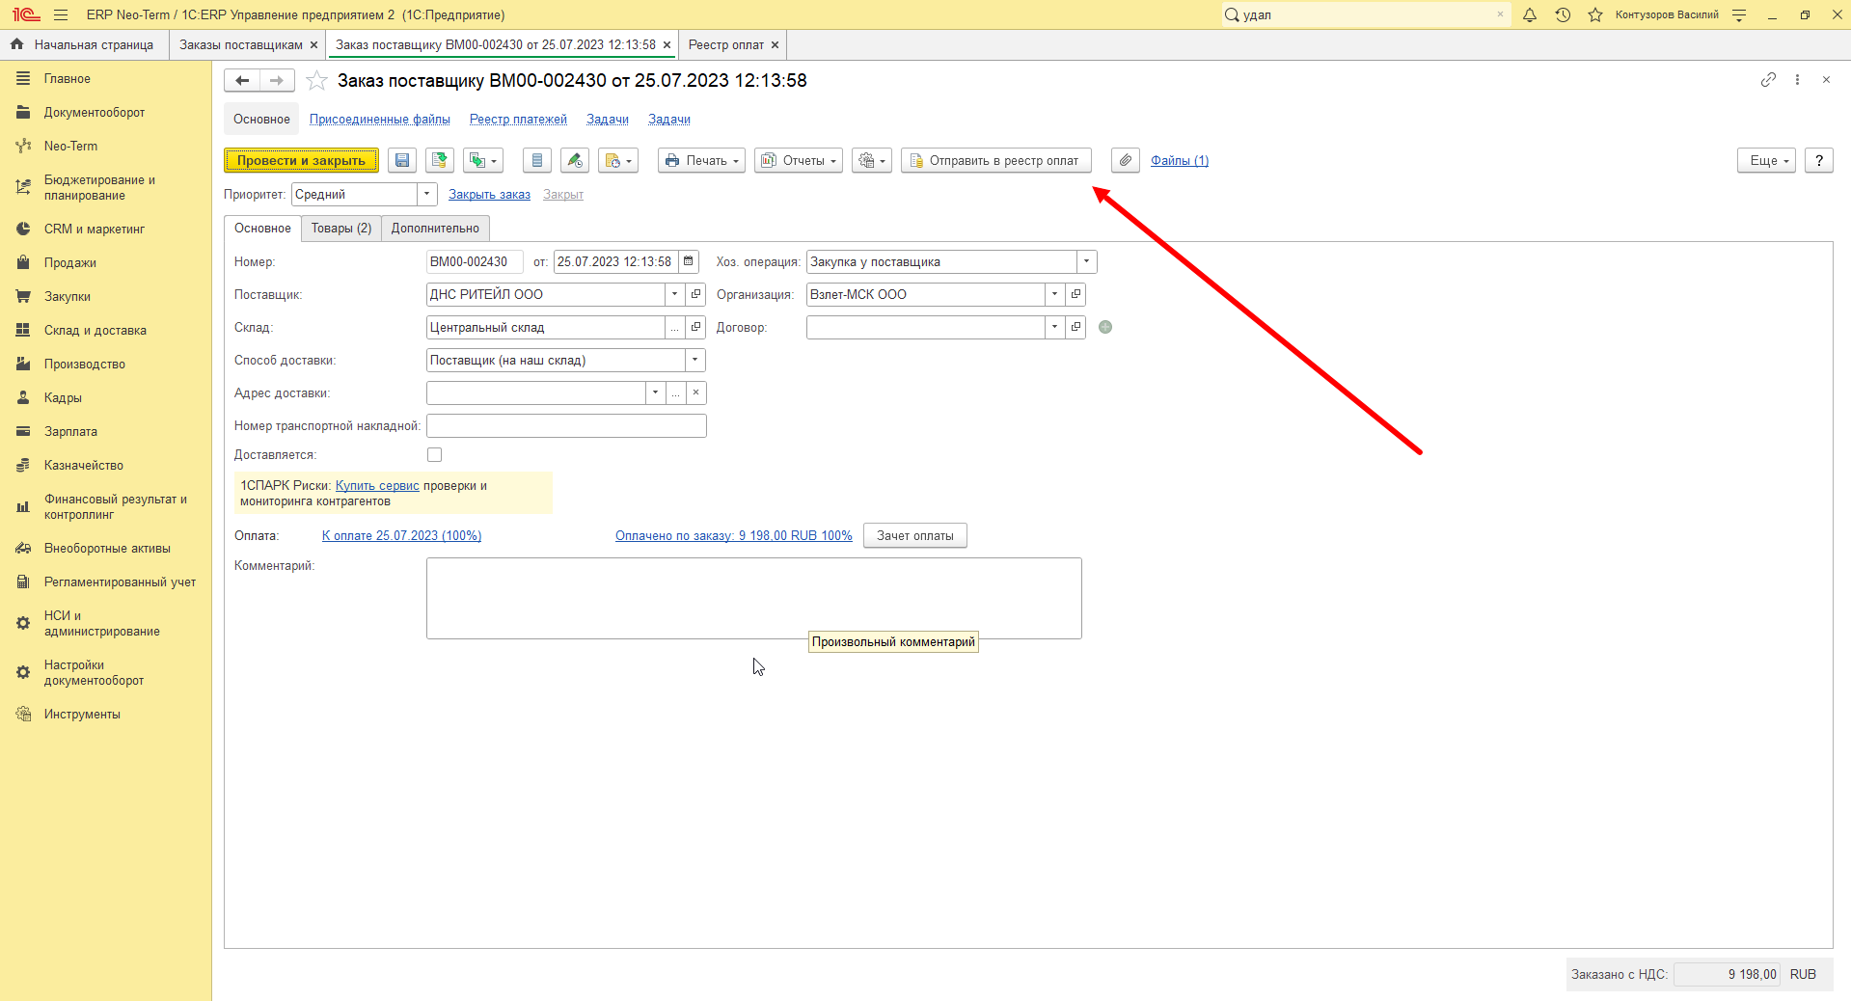Viewport: 1851px width, 1001px height.
Task: Go back with the left arrow
Action: pyautogui.click(x=242, y=81)
